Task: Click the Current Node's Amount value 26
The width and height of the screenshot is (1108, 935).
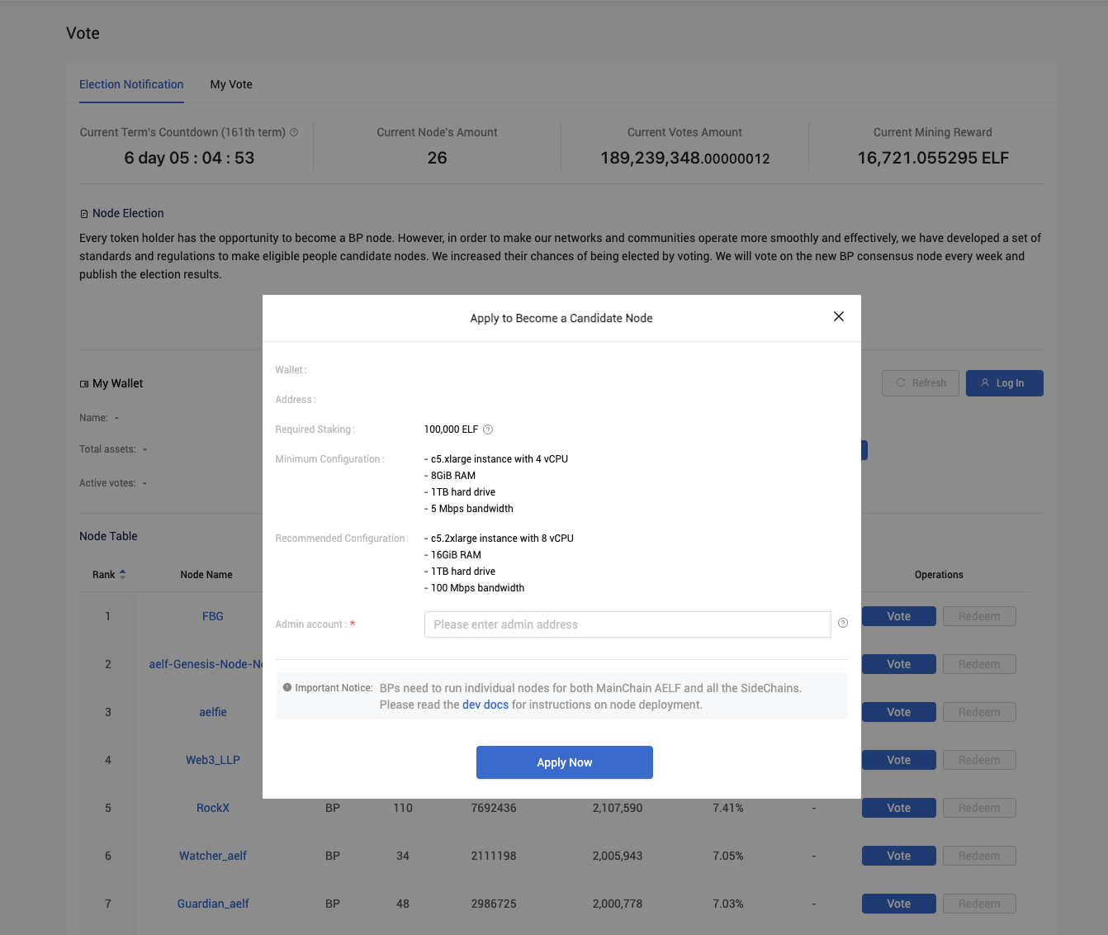Action: [437, 158]
